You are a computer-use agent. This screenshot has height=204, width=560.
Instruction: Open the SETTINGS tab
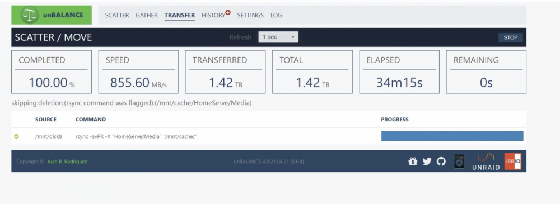click(250, 15)
